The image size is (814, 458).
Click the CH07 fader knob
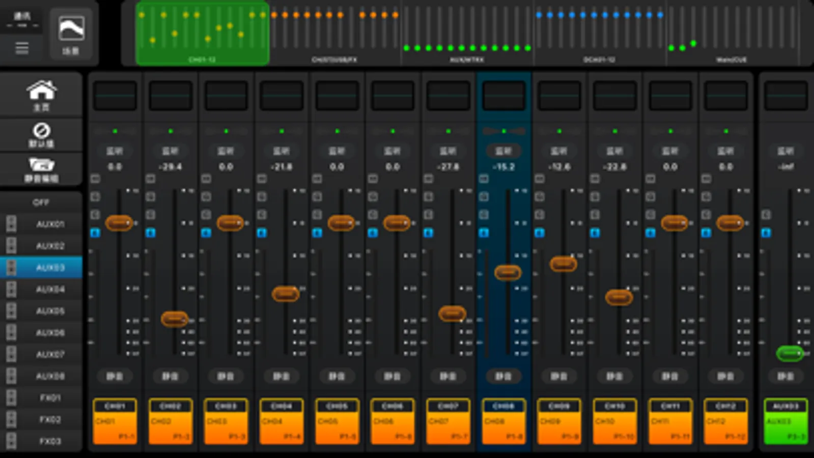click(x=452, y=313)
